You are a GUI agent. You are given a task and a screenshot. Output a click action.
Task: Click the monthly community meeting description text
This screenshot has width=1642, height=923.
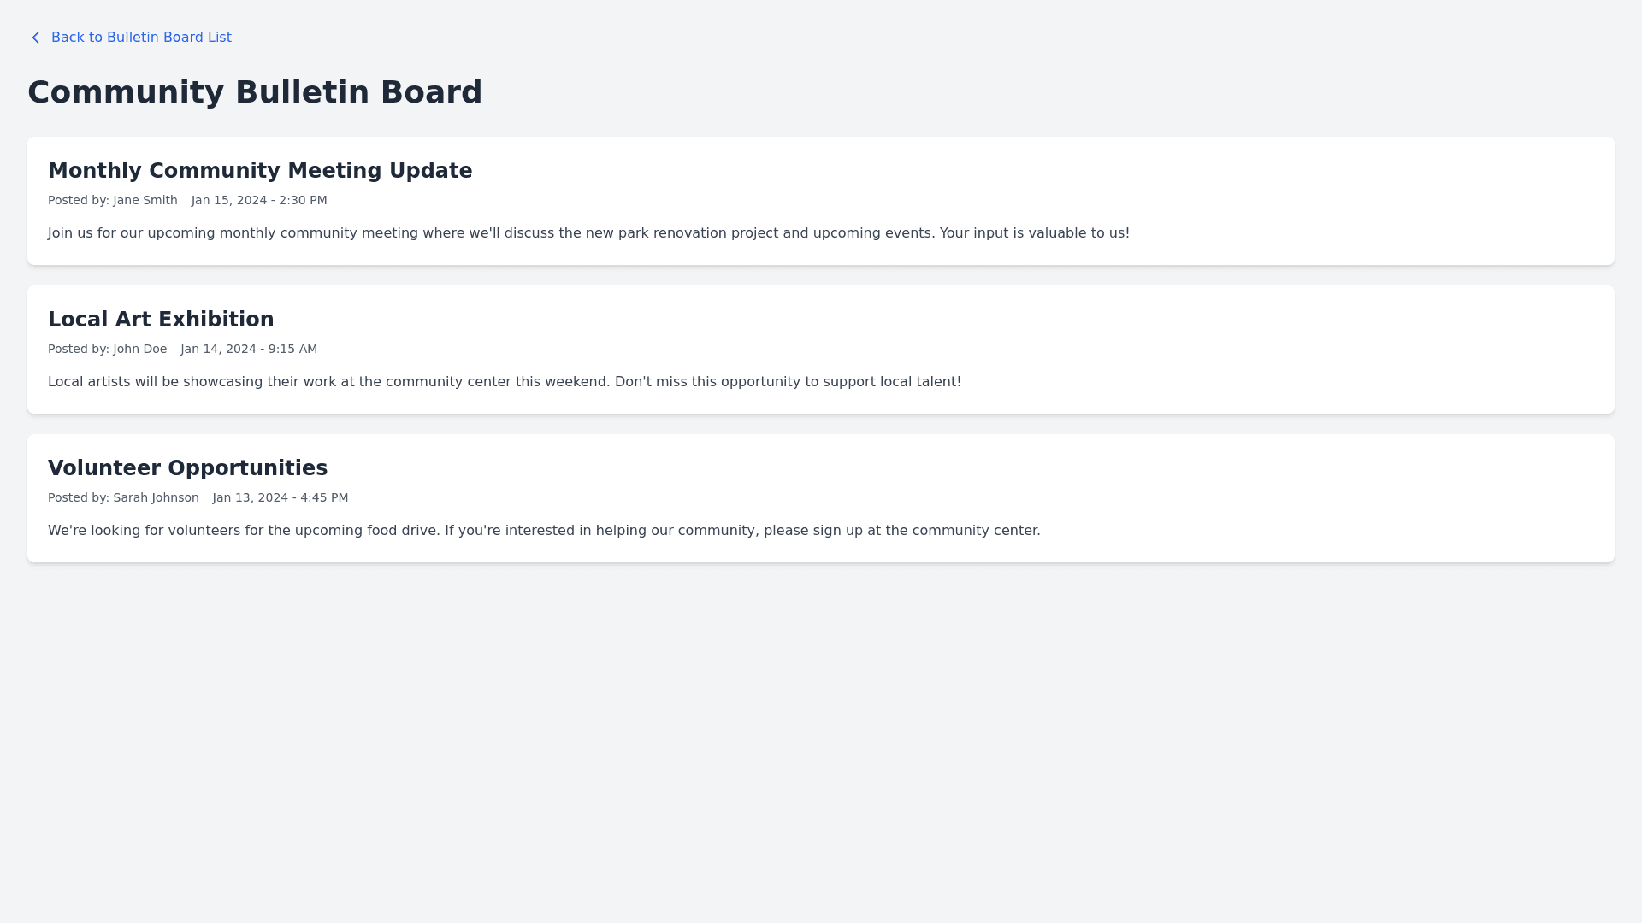(588, 233)
